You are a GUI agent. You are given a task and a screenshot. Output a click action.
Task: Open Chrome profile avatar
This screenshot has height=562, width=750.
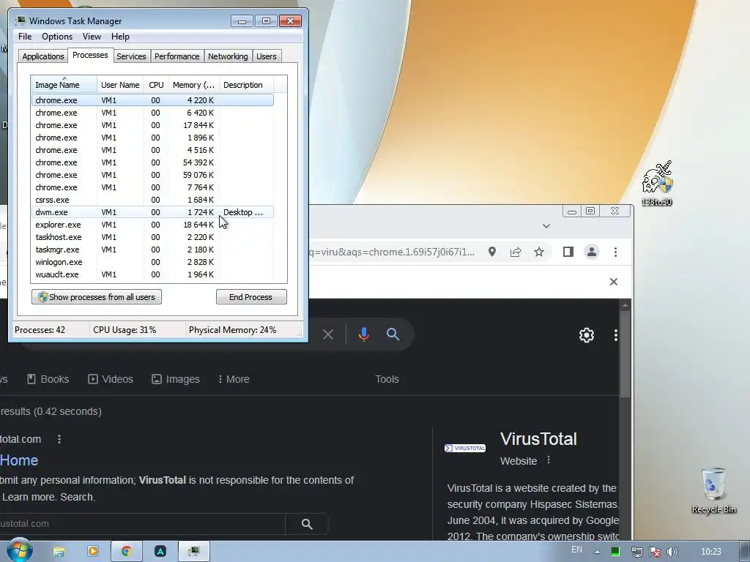click(x=592, y=252)
